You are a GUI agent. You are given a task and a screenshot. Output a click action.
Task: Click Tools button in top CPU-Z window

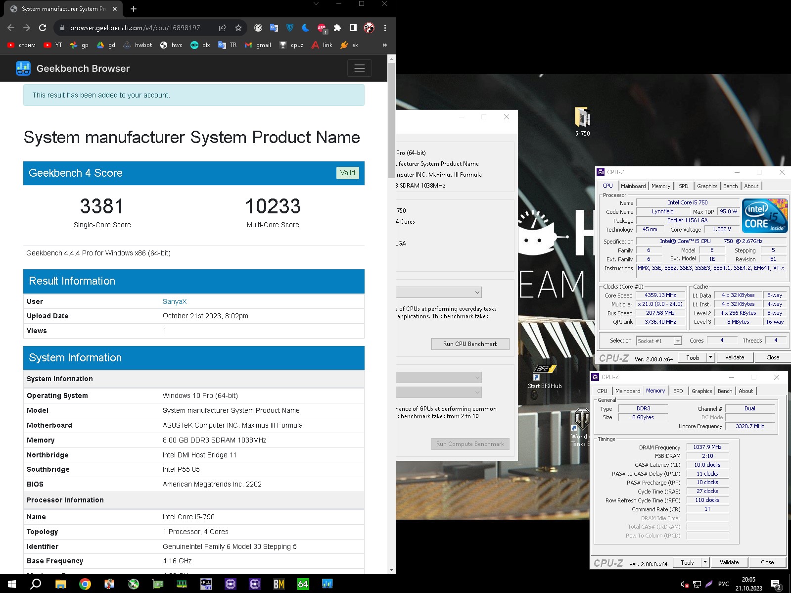[693, 357]
